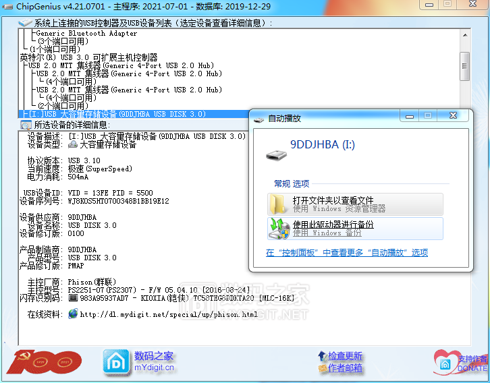This screenshot has height=383, width=490.
Task: Choose 打开文件夹以查看文件 in AutoPlay
Action: (355, 204)
